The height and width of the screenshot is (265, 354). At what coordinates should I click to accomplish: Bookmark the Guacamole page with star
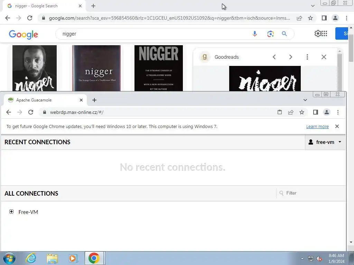tap(302, 112)
